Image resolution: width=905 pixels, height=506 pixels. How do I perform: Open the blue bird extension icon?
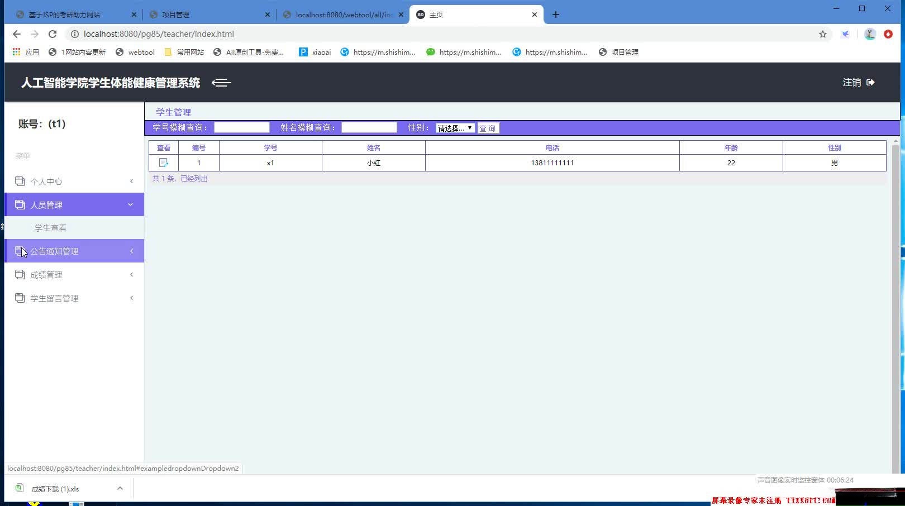tap(846, 34)
